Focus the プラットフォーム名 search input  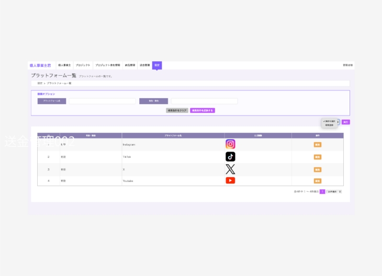pos(102,101)
